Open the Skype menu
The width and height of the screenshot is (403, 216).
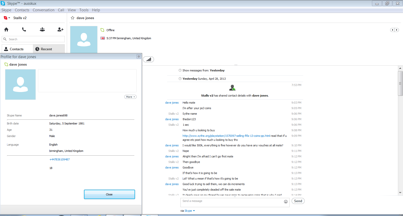(6, 10)
